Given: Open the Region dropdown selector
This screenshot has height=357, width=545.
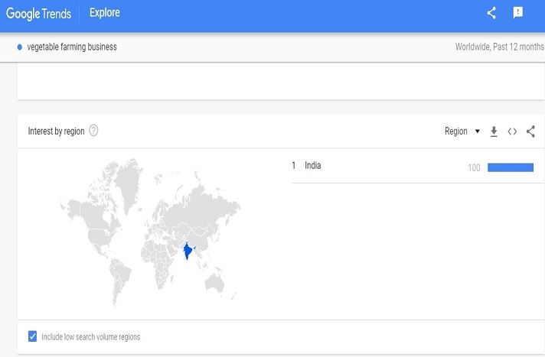Looking at the screenshot, I should (456, 131).
